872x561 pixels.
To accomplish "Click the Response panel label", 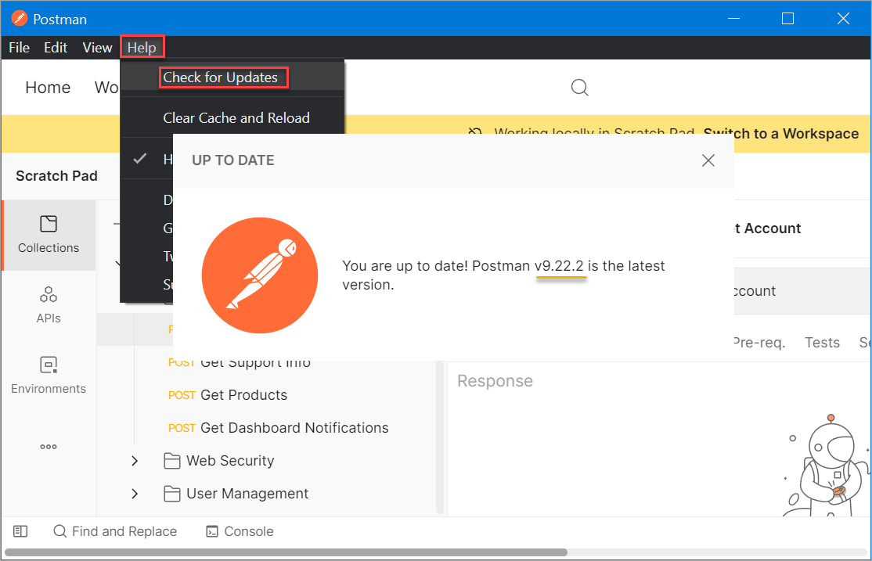I will click(x=495, y=381).
